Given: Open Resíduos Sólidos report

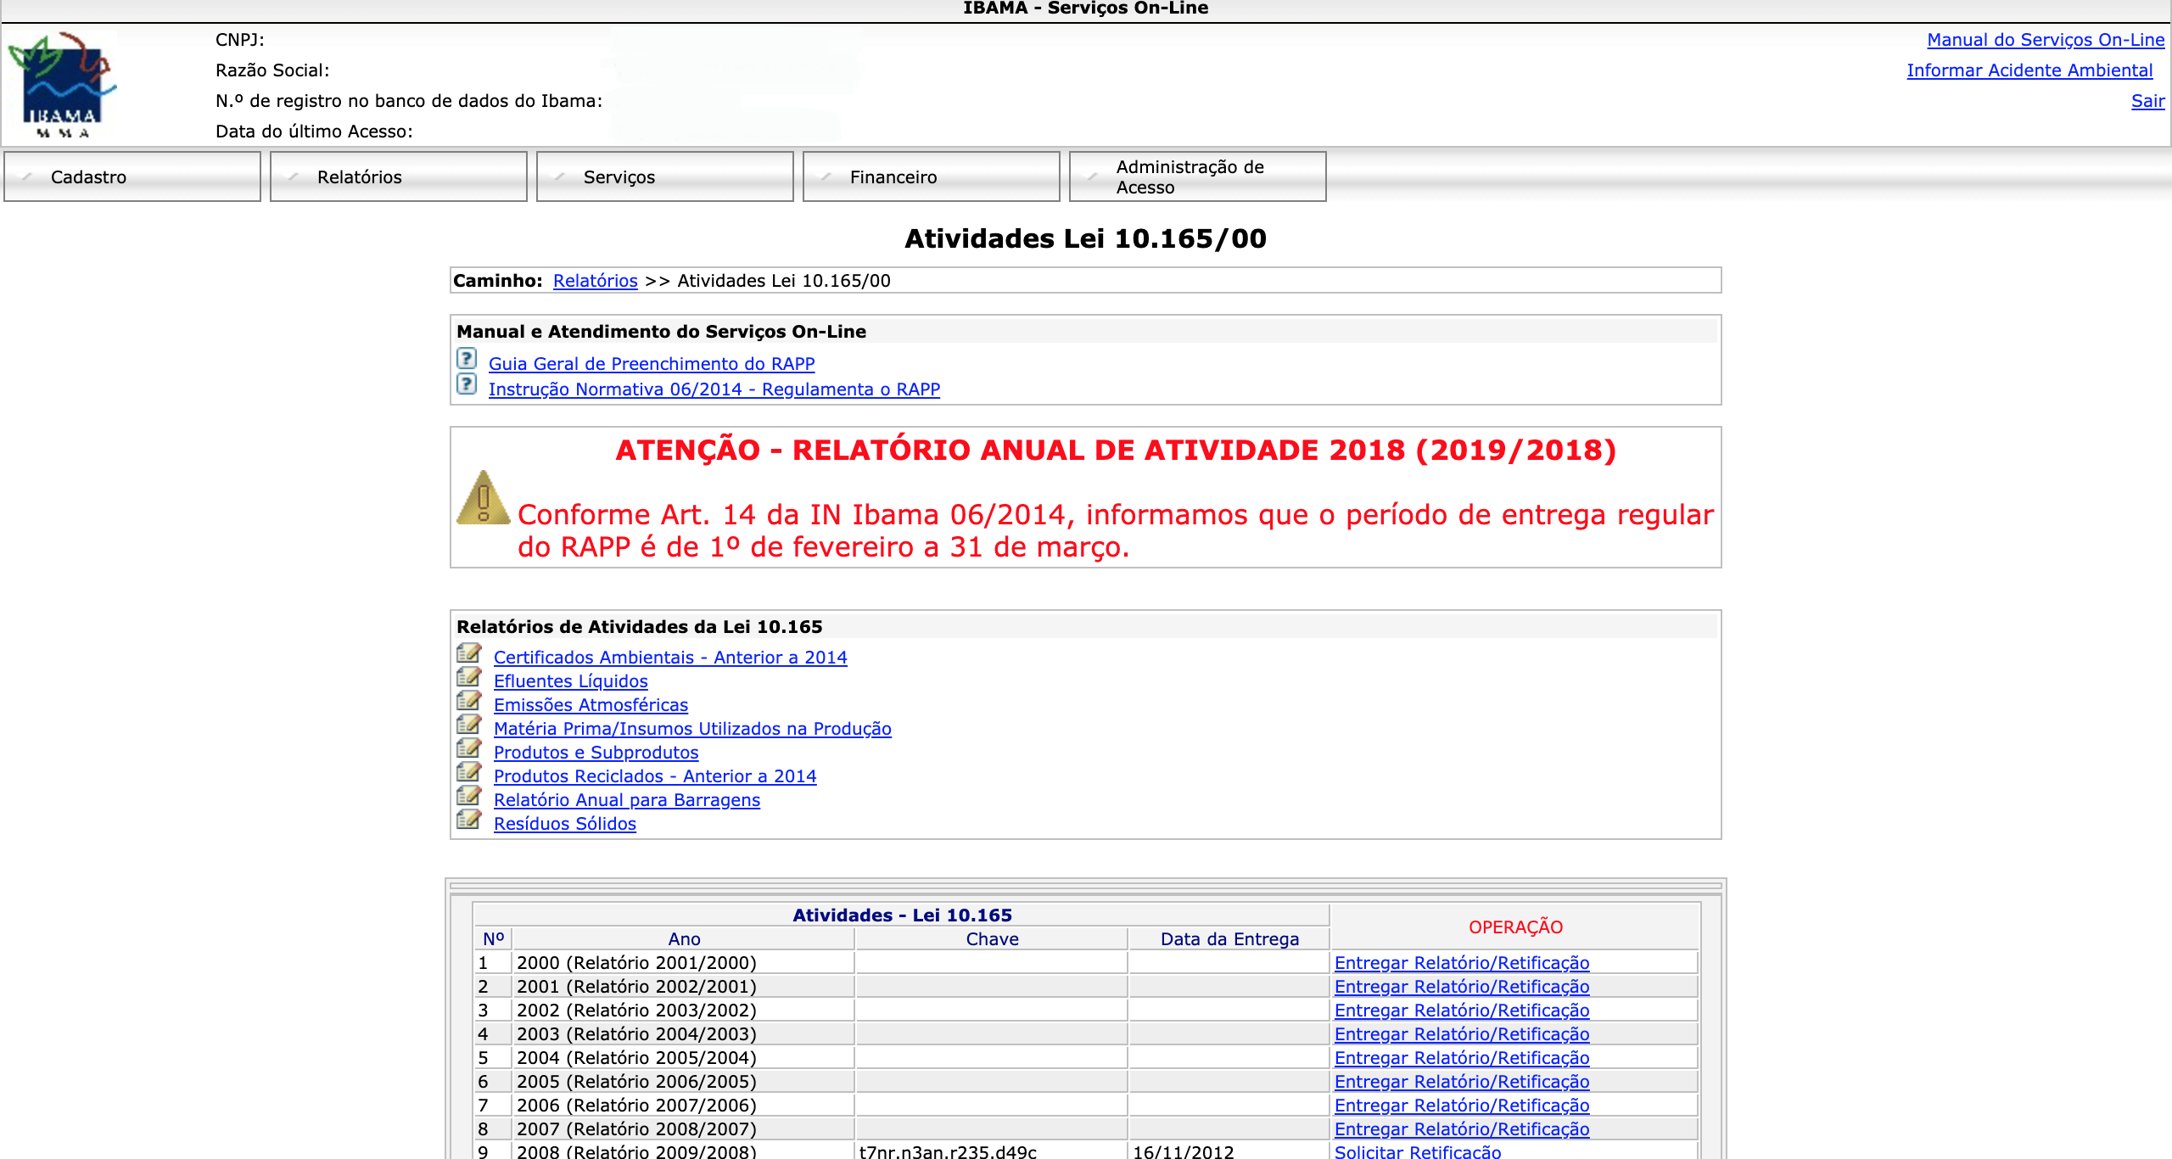Looking at the screenshot, I should 565,824.
